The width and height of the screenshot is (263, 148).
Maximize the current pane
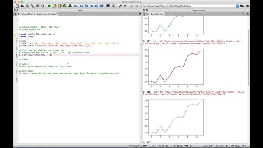coord(108,6)
